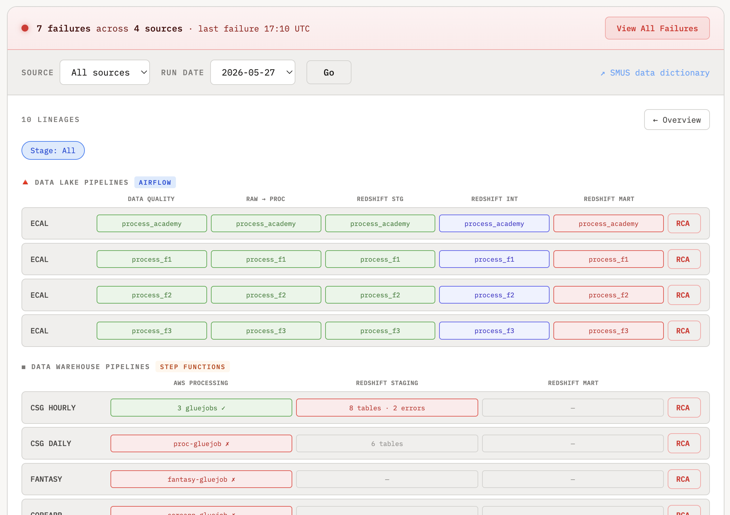Screen dimensions: 730x515
Task: Open failed Redshift Mart process_f1 stage
Action: point(608,259)
